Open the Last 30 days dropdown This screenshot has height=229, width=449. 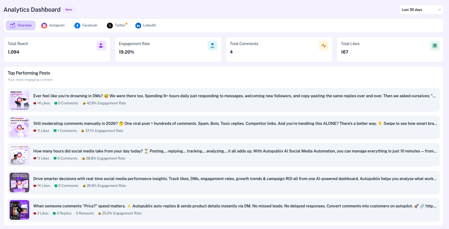click(x=421, y=10)
